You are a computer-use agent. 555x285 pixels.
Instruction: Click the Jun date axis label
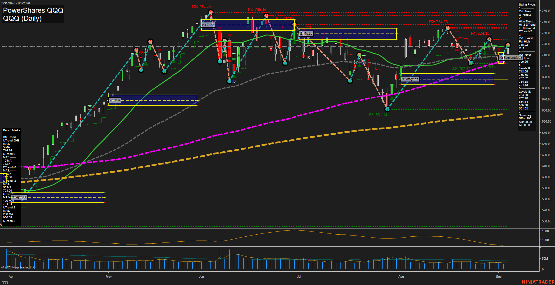point(201,277)
